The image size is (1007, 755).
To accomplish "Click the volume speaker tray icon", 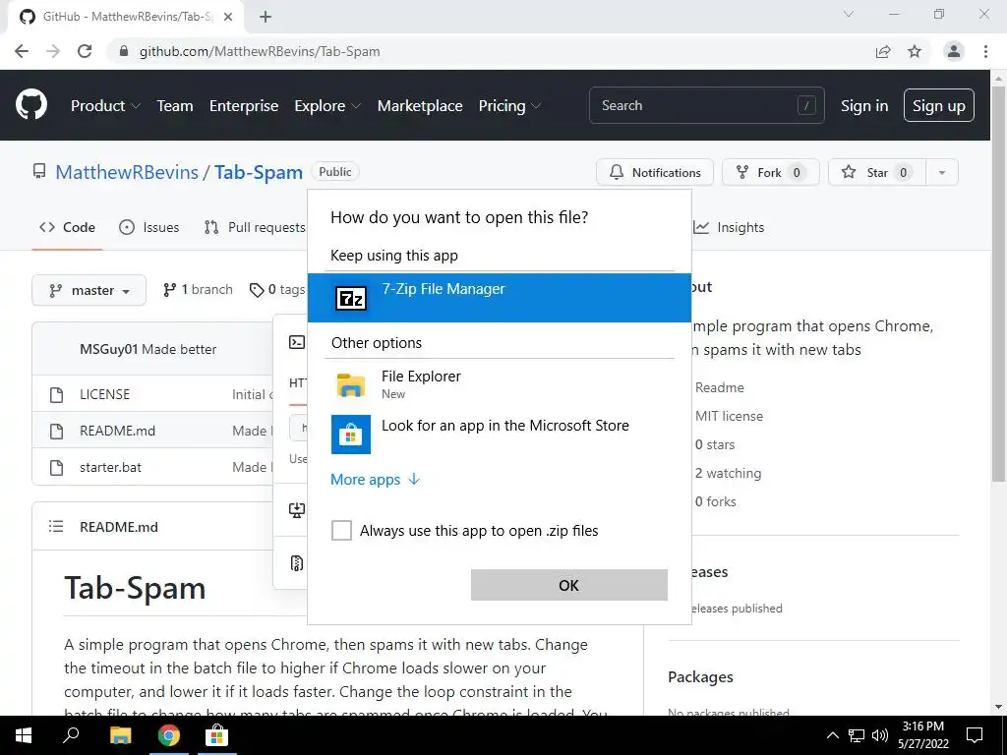I will (x=880, y=735).
